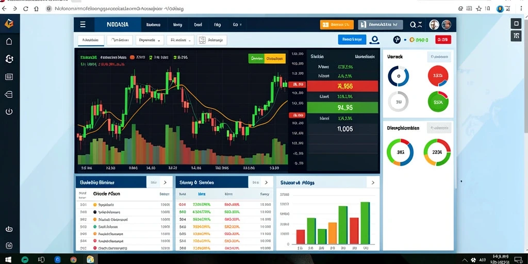Click the orange logo at sidebar top
The height and width of the screenshot is (264, 528).
tap(9, 24)
